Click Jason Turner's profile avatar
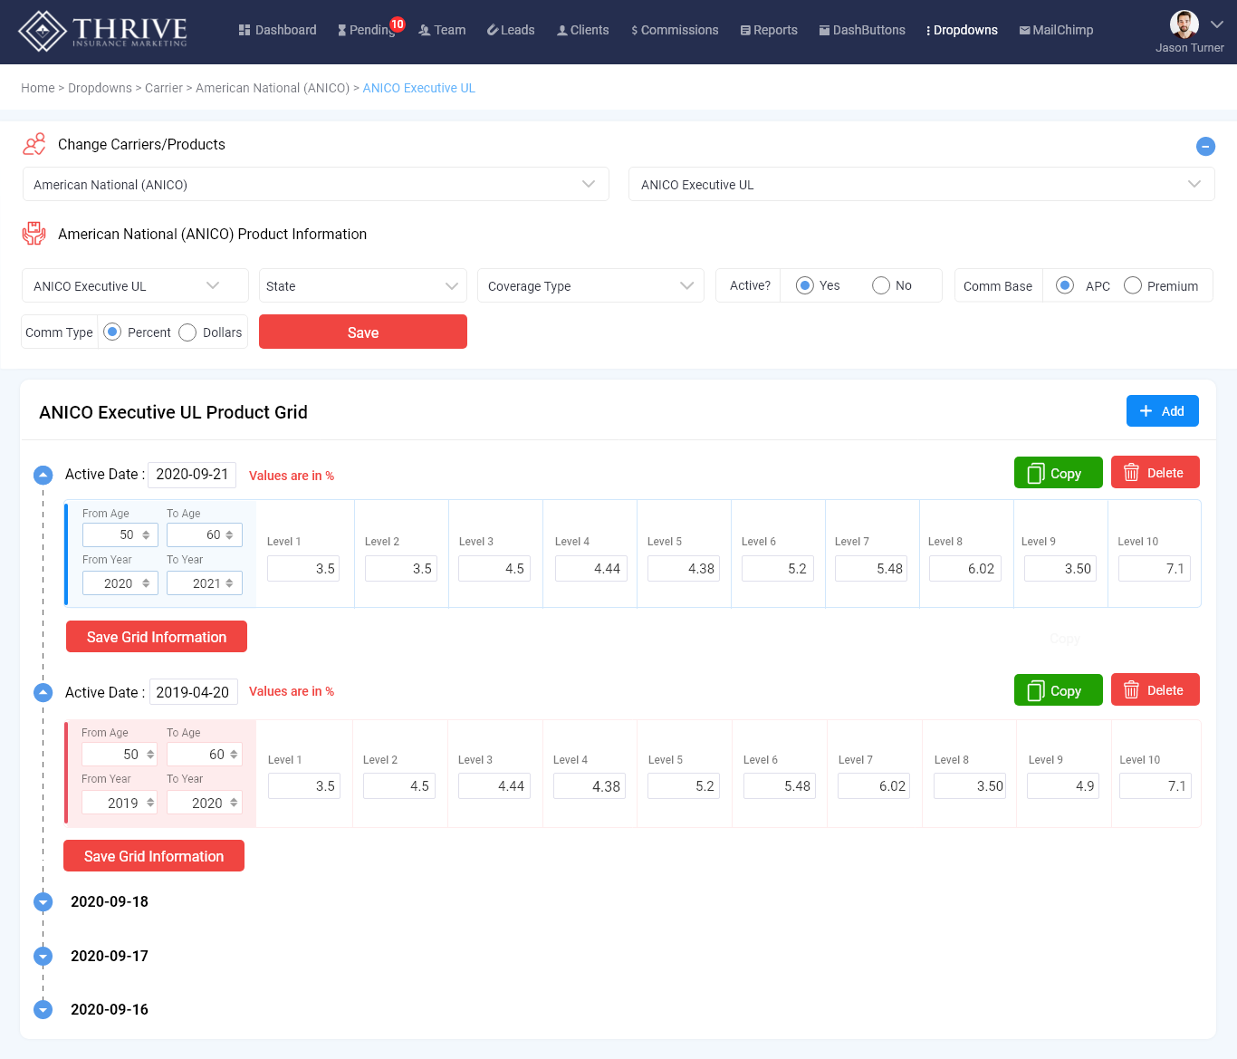This screenshot has width=1237, height=1059. (x=1184, y=24)
